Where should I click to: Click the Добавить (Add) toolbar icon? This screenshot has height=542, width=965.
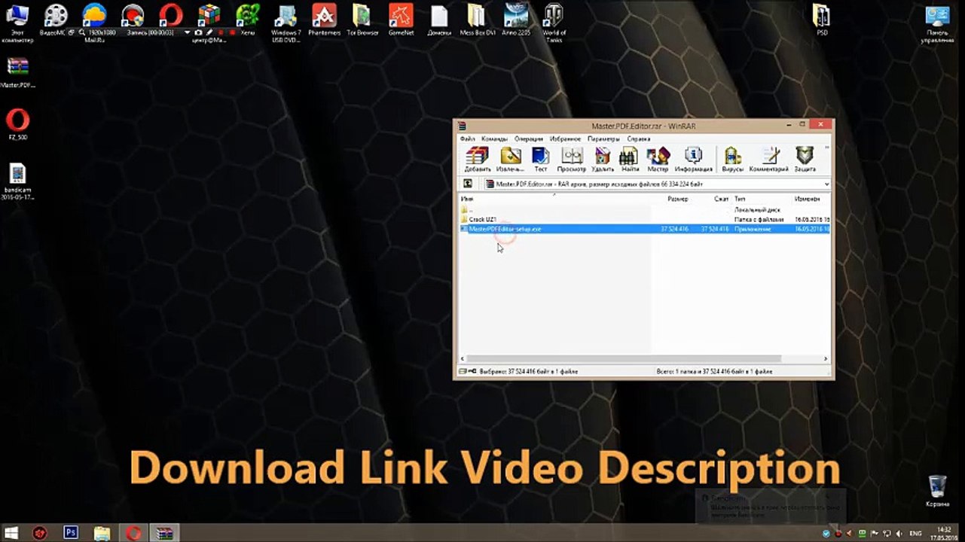pyautogui.click(x=477, y=160)
